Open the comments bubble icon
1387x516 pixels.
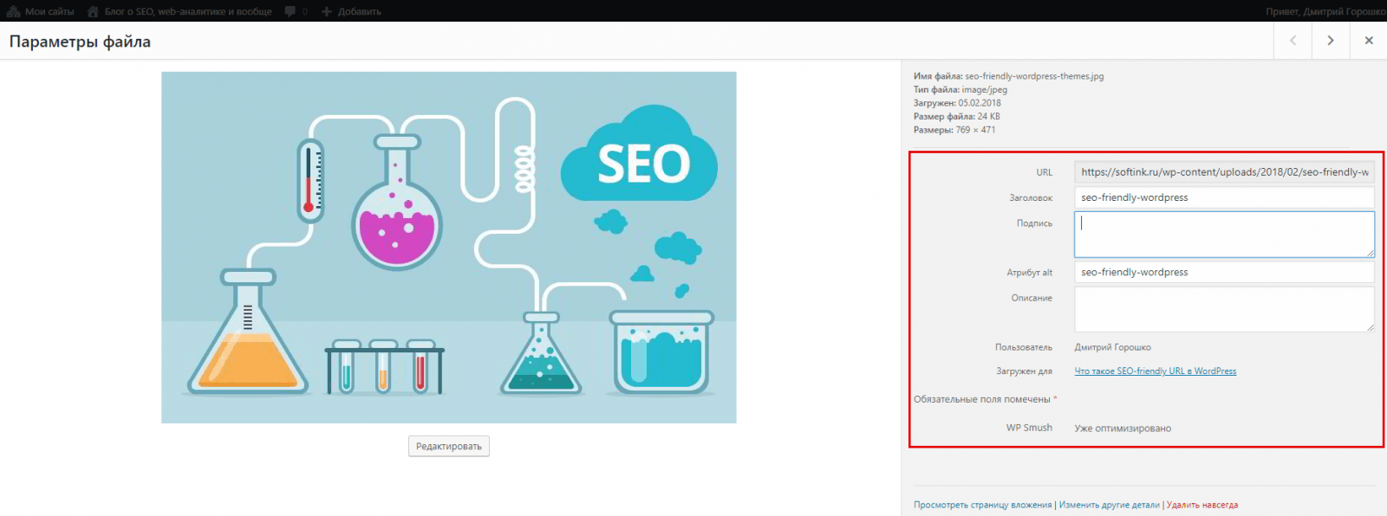coord(290,11)
